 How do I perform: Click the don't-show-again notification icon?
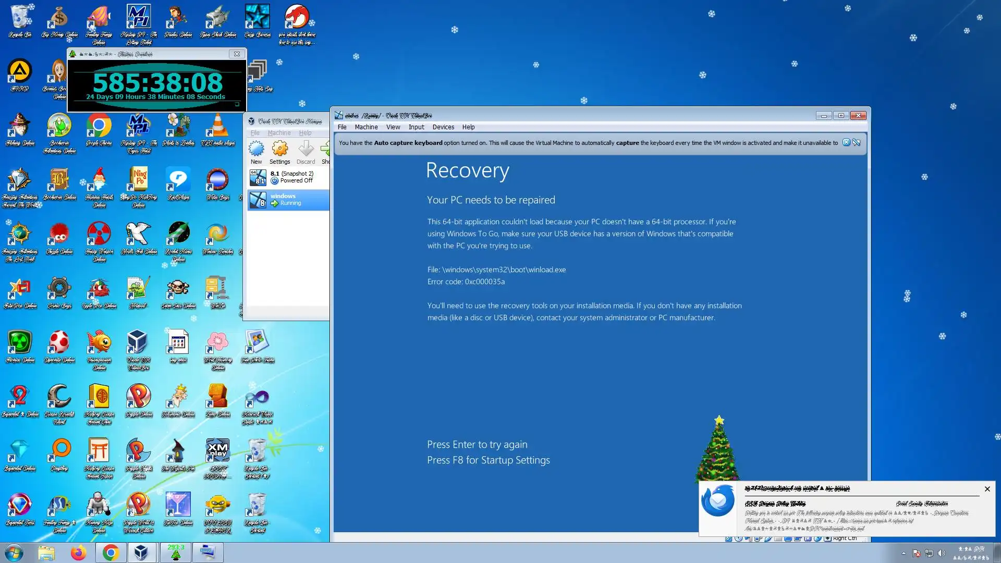[857, 142]
